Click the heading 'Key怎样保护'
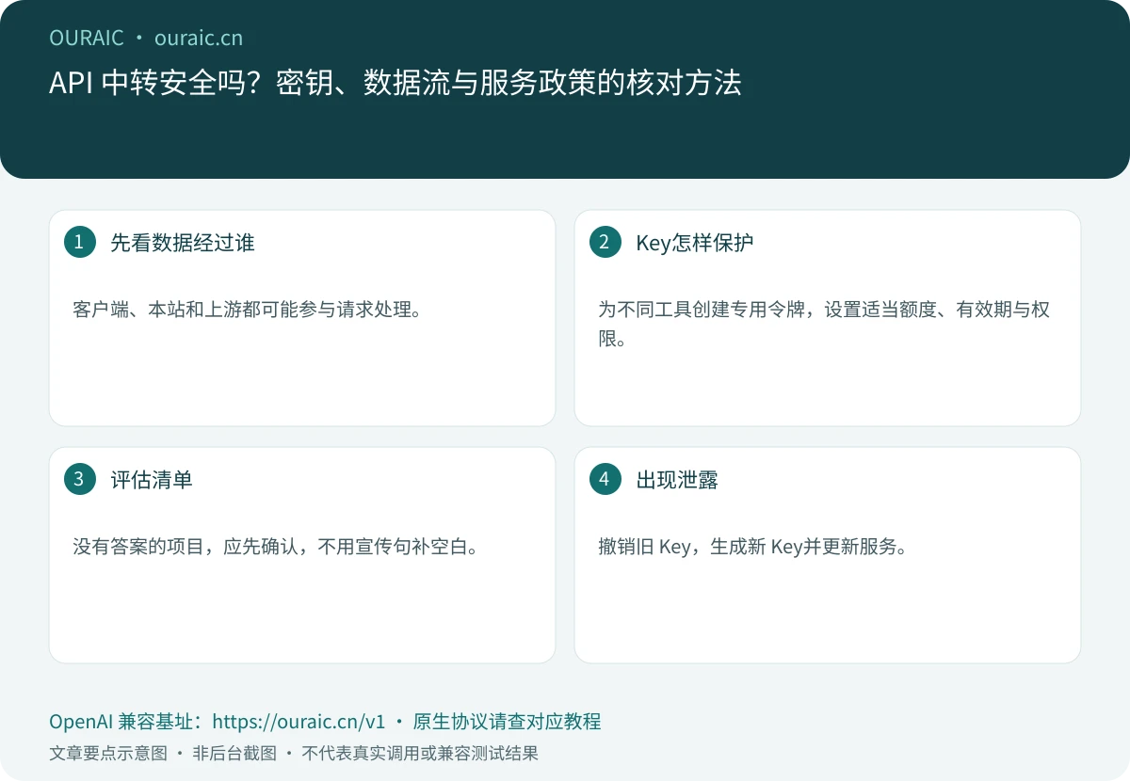This screenshot has height=781, width=1130. pyautogui.click(x=695, y=243)
